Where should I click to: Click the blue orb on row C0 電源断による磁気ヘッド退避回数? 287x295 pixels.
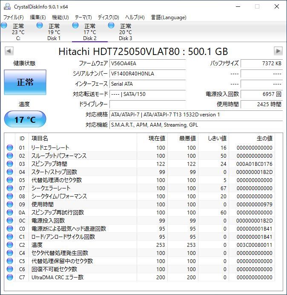pos(10,228)
